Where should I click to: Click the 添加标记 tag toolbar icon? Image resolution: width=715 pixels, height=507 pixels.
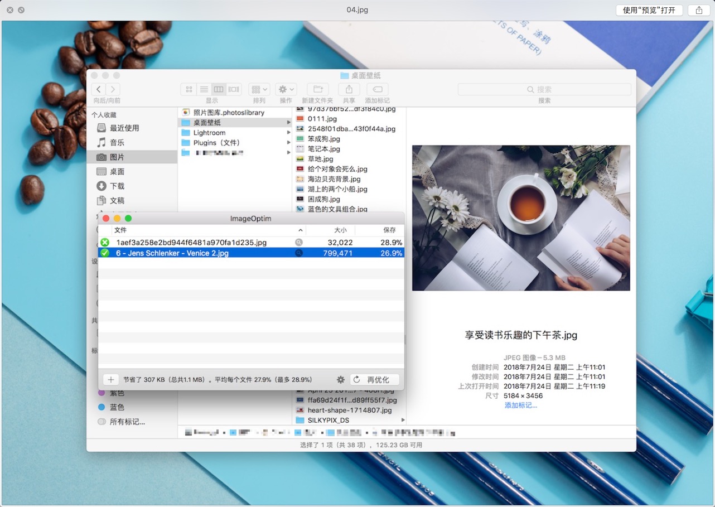coord(377,89)
